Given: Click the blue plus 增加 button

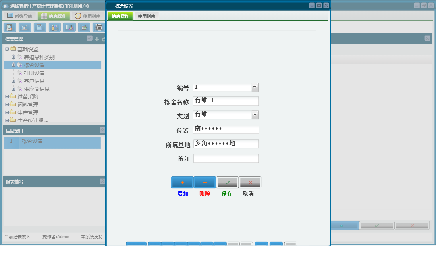Looking at the screenshot, I should (x=182, y=183).
